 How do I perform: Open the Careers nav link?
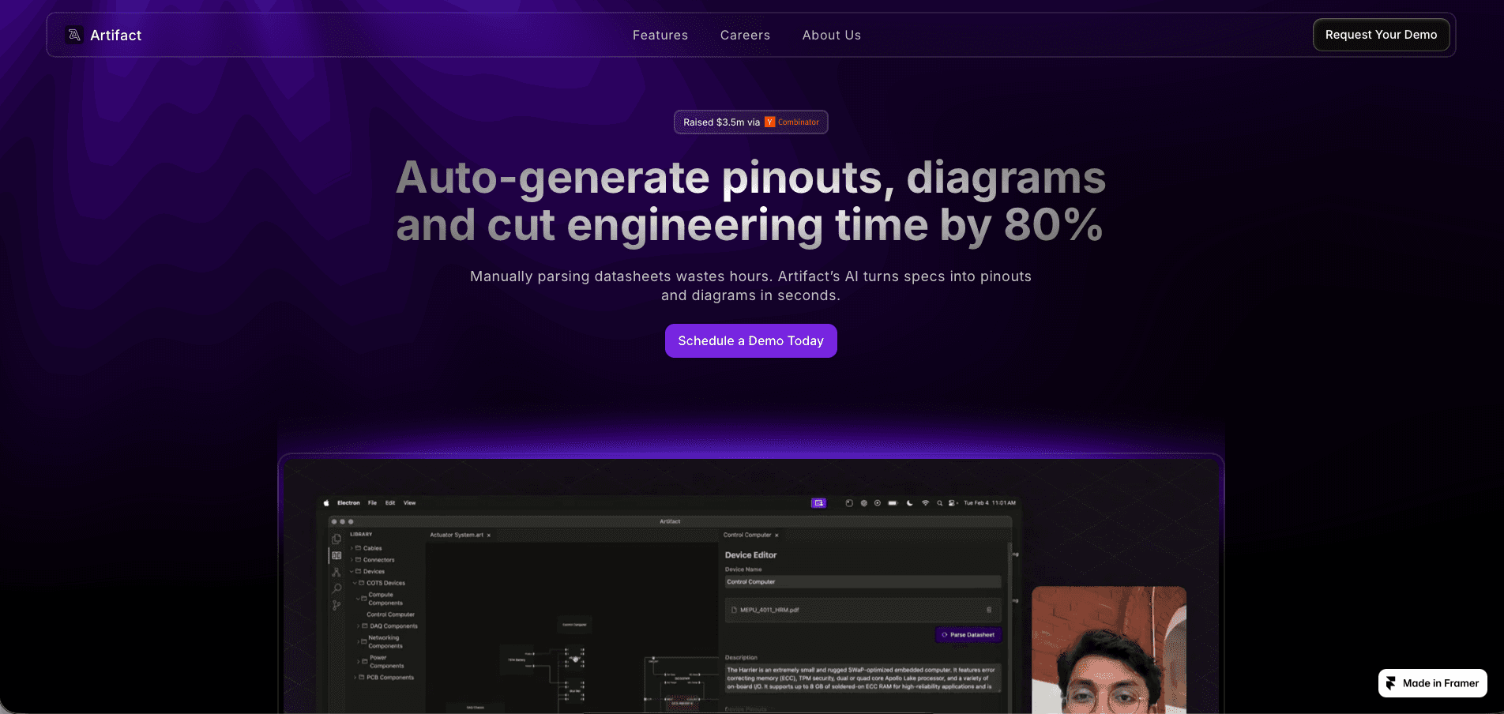pyautogui.click(x=745, y=35)
